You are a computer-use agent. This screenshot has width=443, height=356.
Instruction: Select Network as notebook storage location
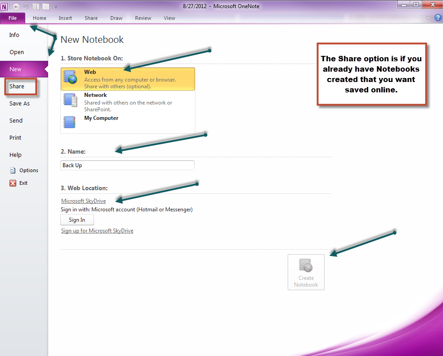(x=128, y=102)
